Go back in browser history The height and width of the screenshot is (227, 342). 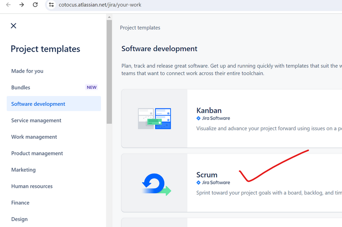(x=8, y=5)
